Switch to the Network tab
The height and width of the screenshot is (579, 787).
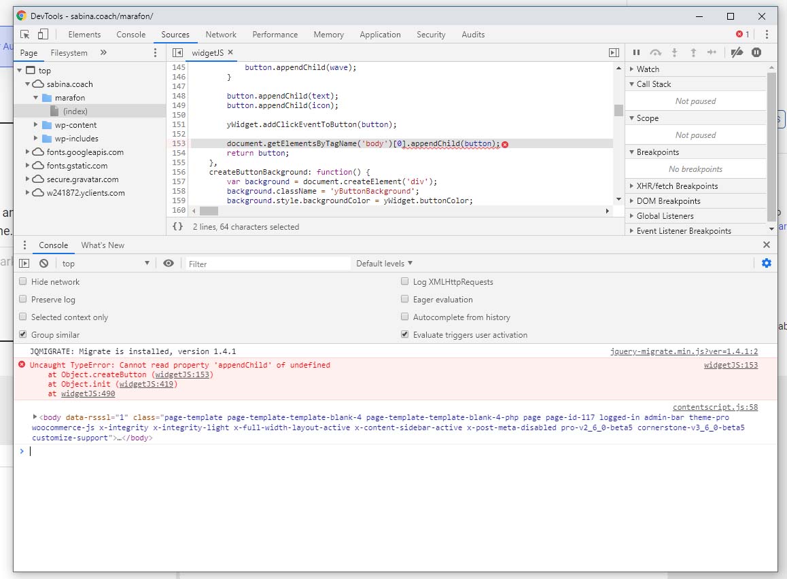221,35
